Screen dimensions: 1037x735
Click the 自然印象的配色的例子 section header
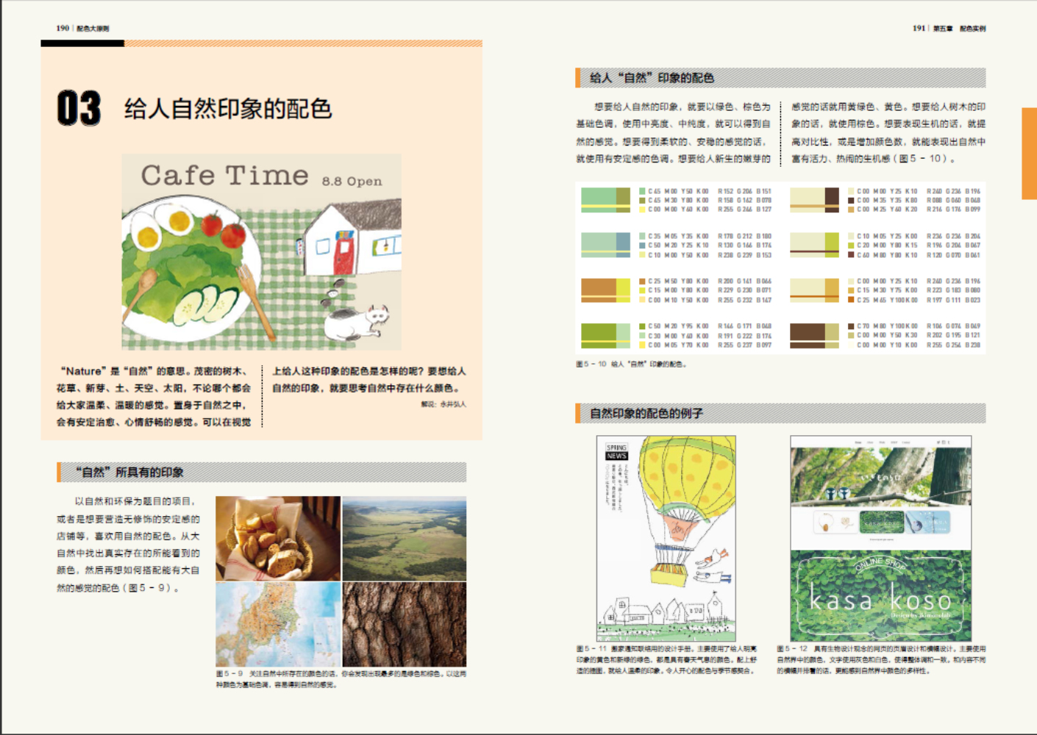[x=646, y=413]
